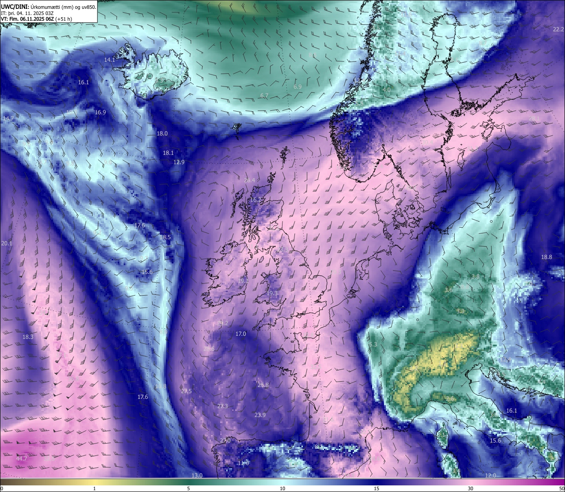Click the 15.6 value over central Italy

click(495, 440)
